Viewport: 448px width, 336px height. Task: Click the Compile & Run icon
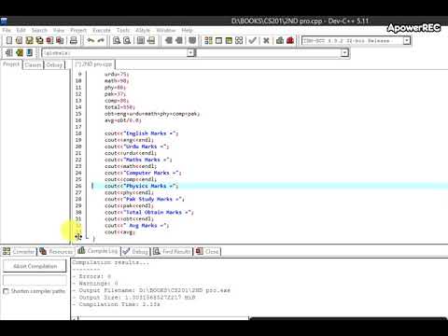tap(229, 40)
